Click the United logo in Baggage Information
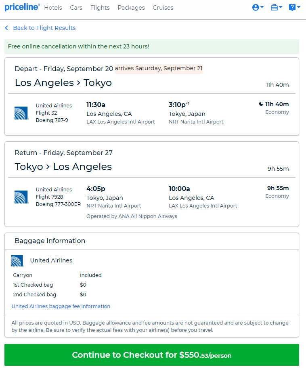Screen dimensions: 306x369 click(18, 261)
